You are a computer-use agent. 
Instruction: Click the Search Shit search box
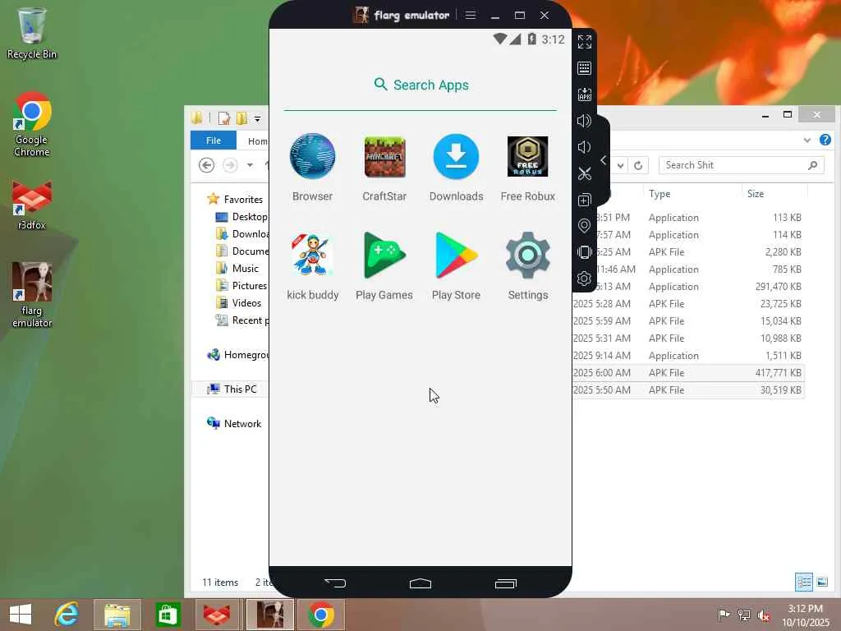(x=742, y=165)
